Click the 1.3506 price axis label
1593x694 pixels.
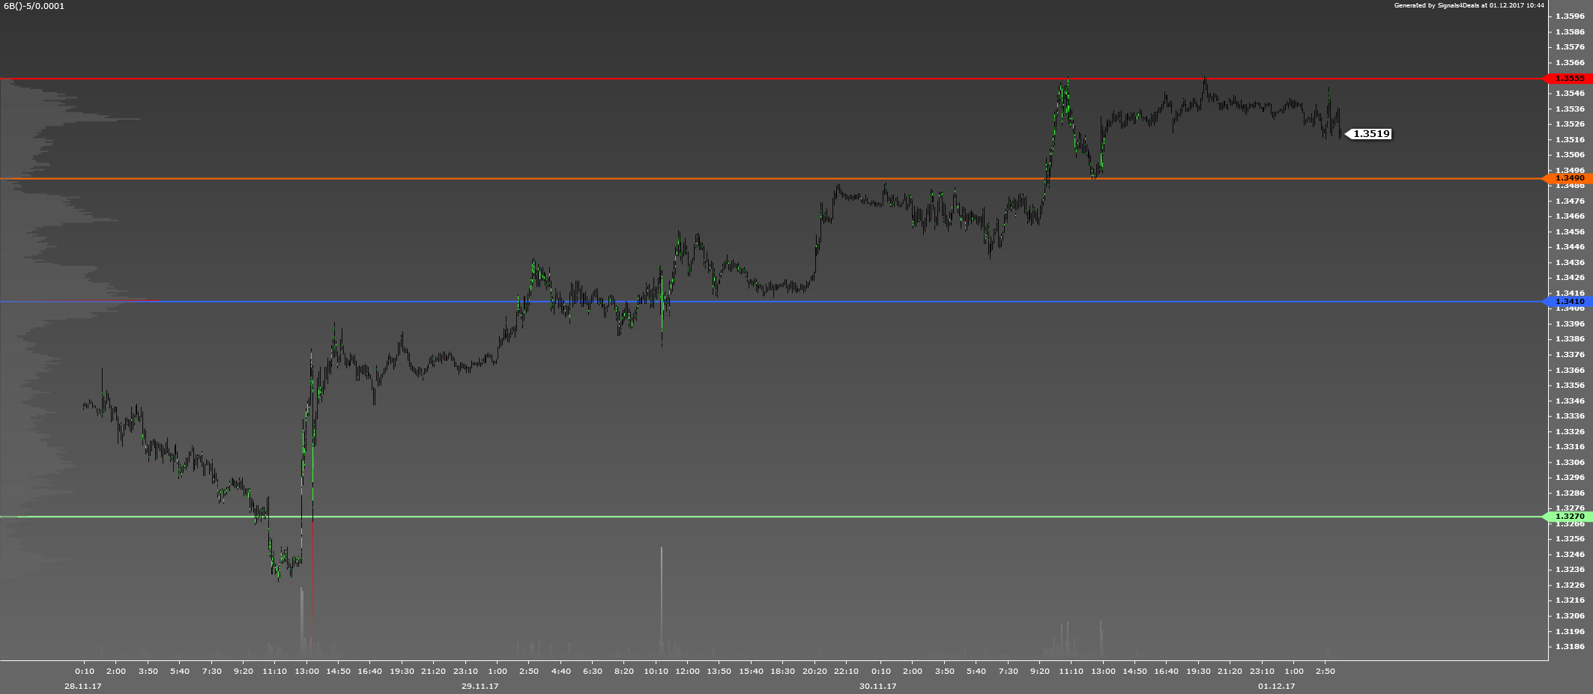pyautogui.click(x=1570, y=154)
